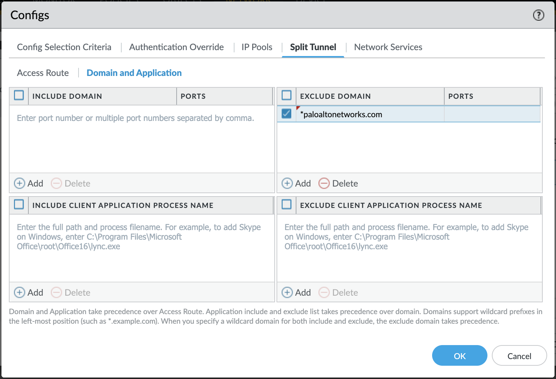Click the Ports cell for *paloaltonetworks.com
The height and width of the screenshot is (379, 556).
491,114
